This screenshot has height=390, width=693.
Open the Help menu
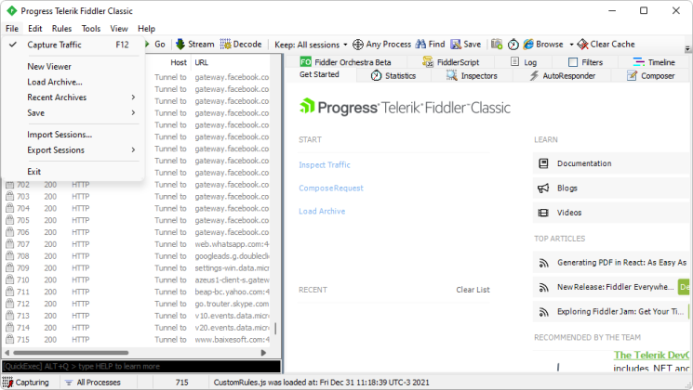(x=146, y=29)
